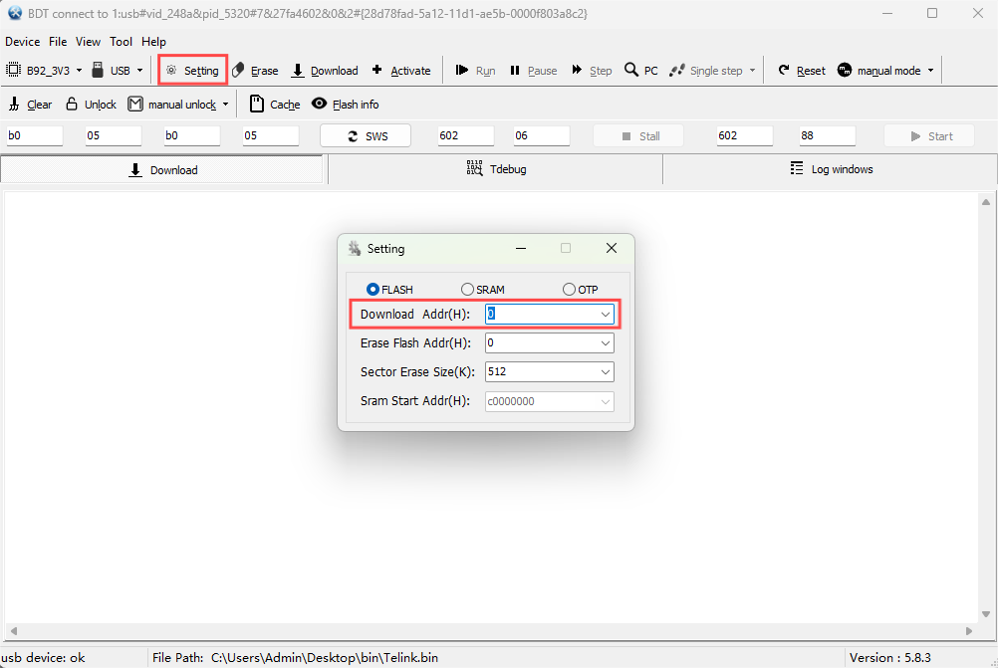Click the Step forward button

tap(592, 70)
